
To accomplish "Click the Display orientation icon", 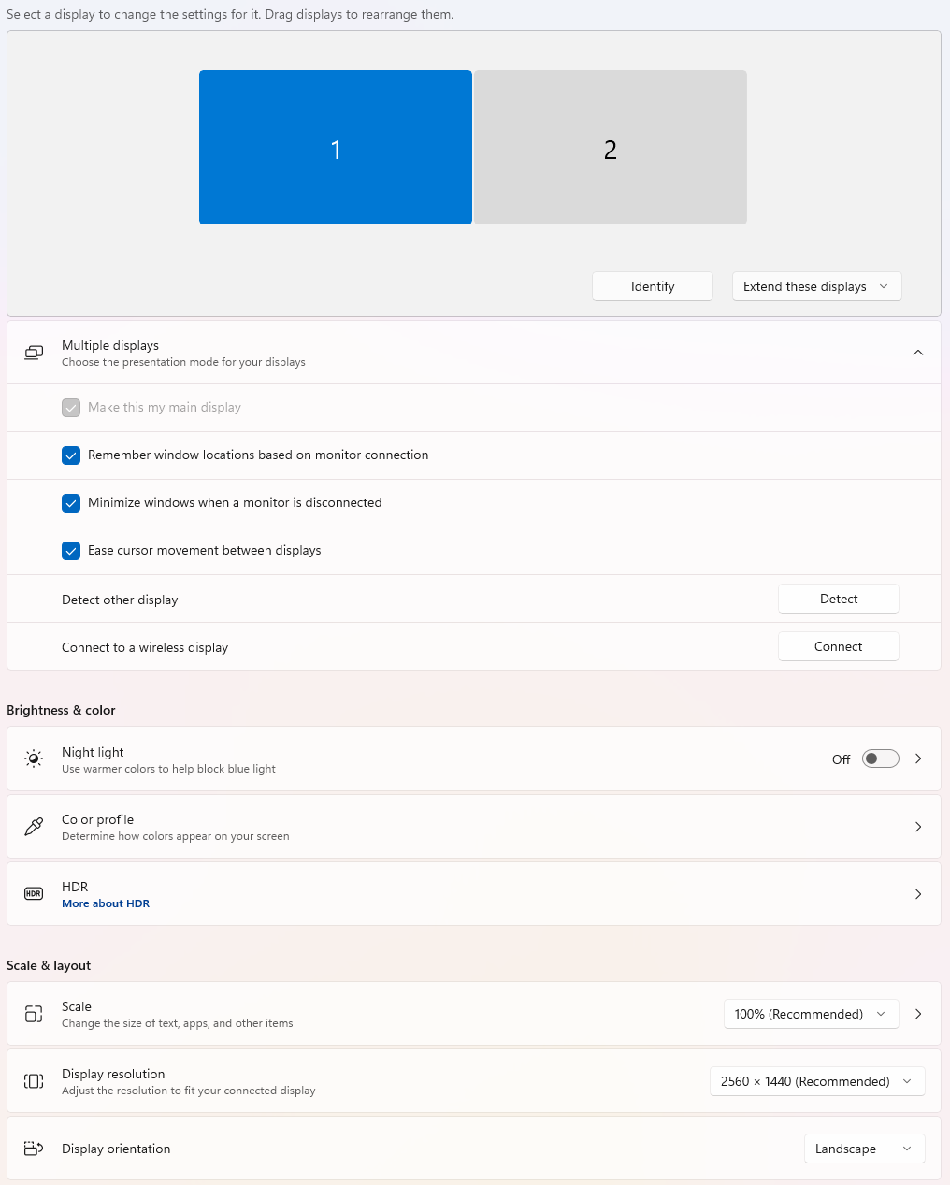I will (34, 1149).
